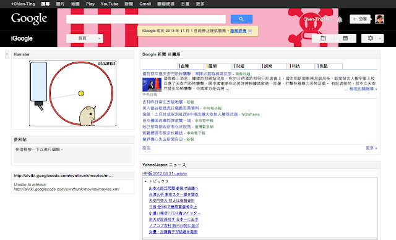The width and height of the screenshot is (396, 240).
Task: Select the 科技 news tab
Action: (301, 66)
